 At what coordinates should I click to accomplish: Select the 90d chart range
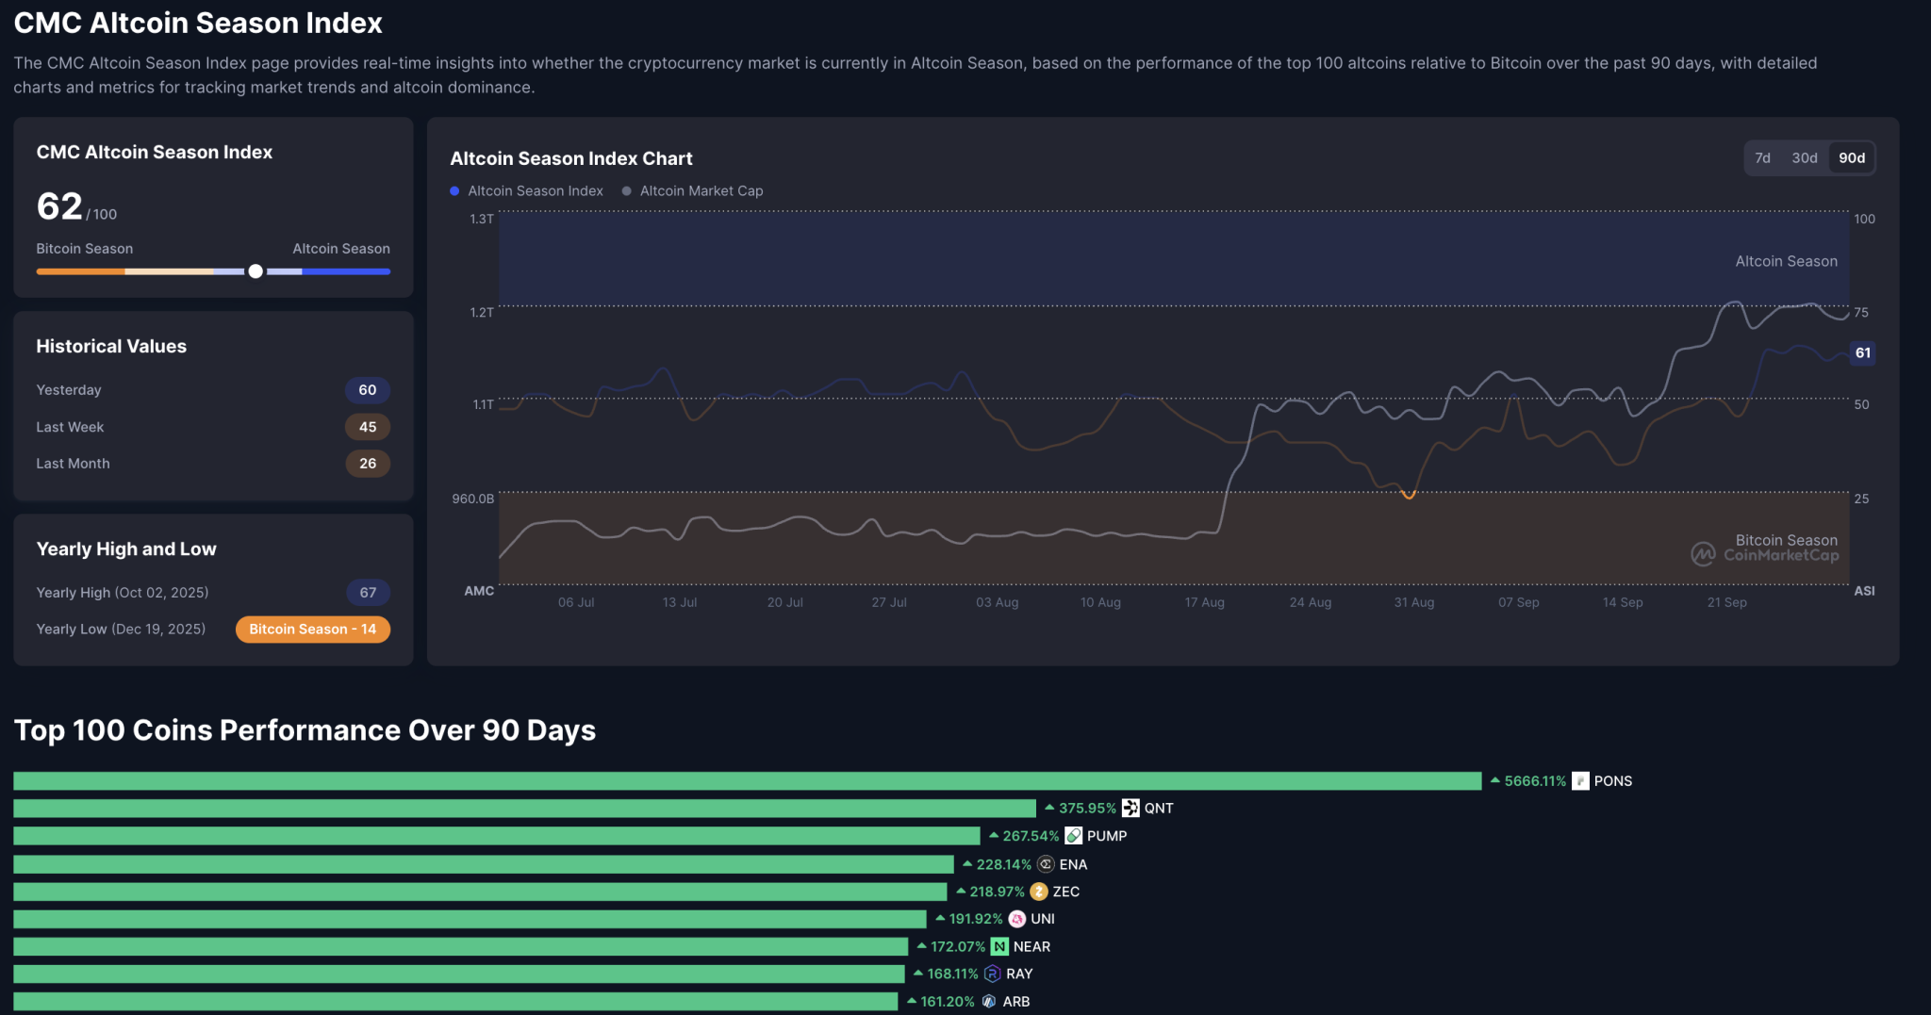point(1851,158)
